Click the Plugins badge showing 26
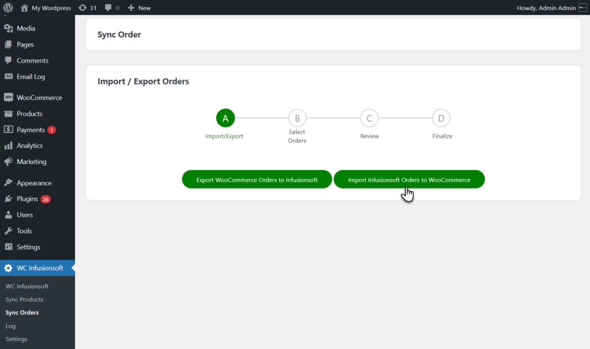This screenshot has width=590, height=349. 46,199
